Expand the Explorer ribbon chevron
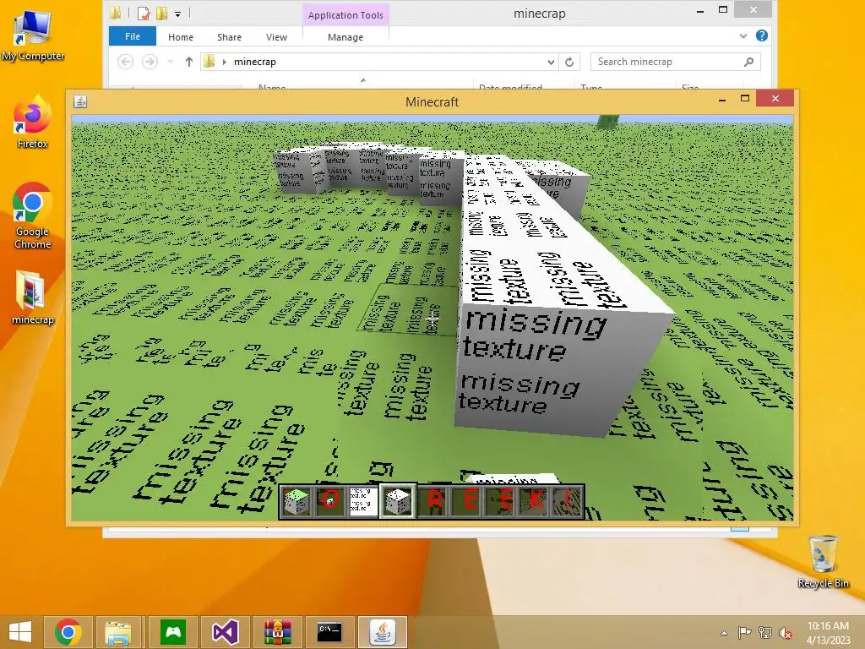Image resolution: width=865 pixels, height=649 pixels. 743,35
